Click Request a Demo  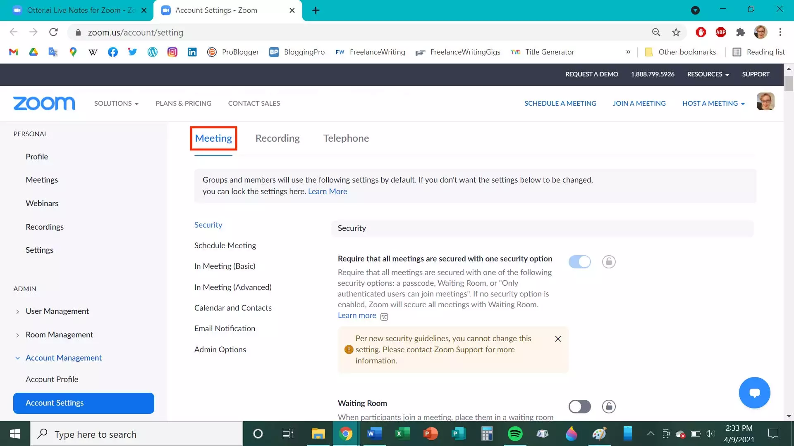tap(592, 74)
